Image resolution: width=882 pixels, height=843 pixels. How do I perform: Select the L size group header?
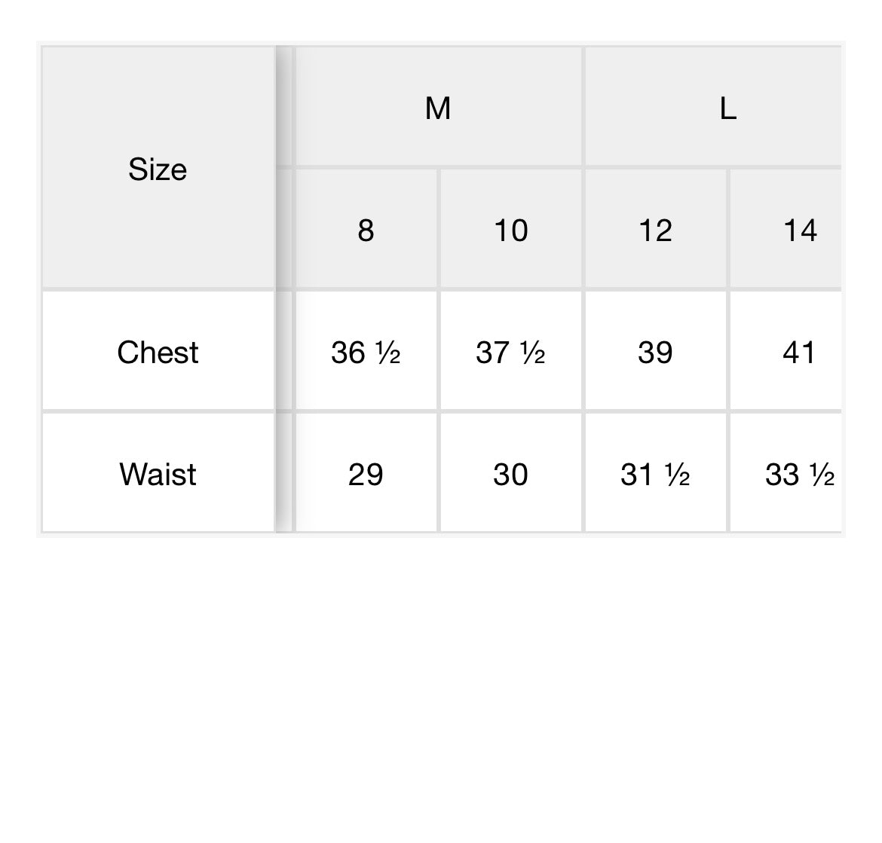coord(727,108)
